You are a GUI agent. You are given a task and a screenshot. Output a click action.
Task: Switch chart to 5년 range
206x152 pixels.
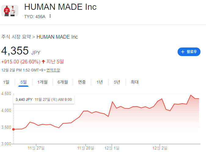pyautogui.click(x=117, y=82)
